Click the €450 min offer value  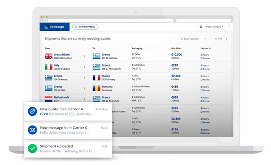click(x=174, y=87)
